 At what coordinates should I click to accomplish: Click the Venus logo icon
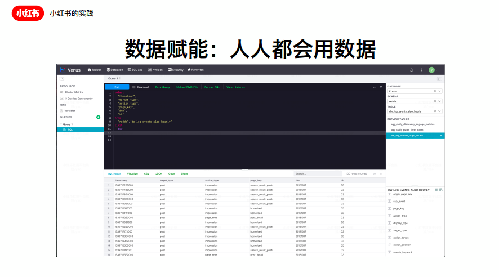click(x=63, y=70)
